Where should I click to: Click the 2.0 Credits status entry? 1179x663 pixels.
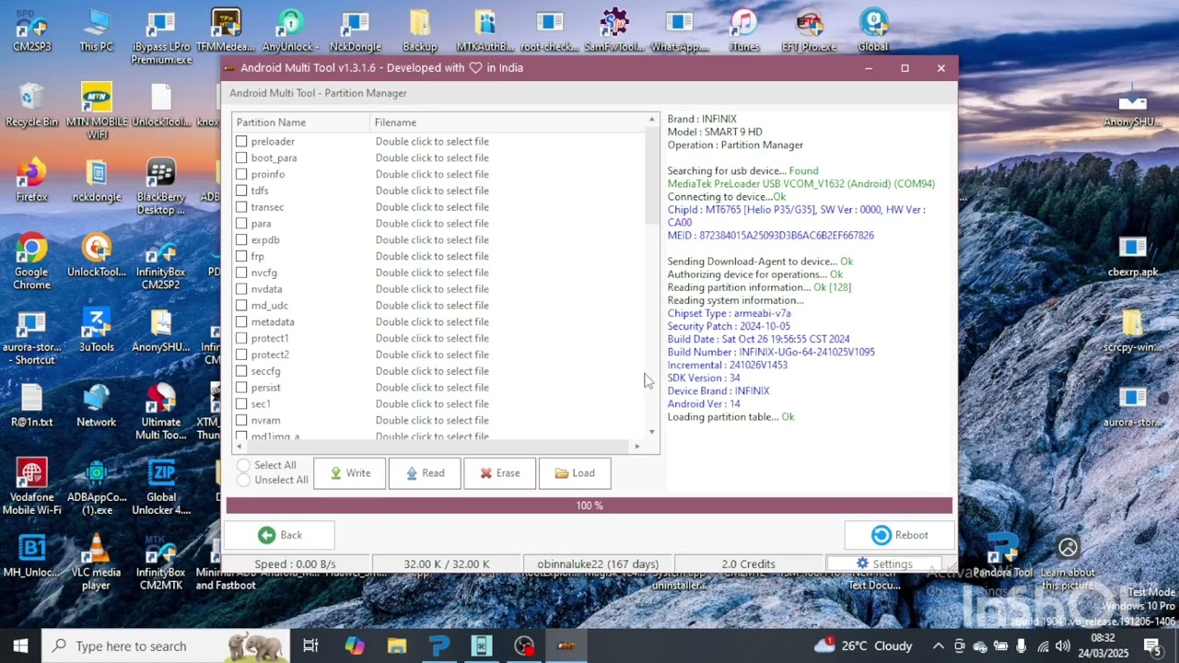748,564
